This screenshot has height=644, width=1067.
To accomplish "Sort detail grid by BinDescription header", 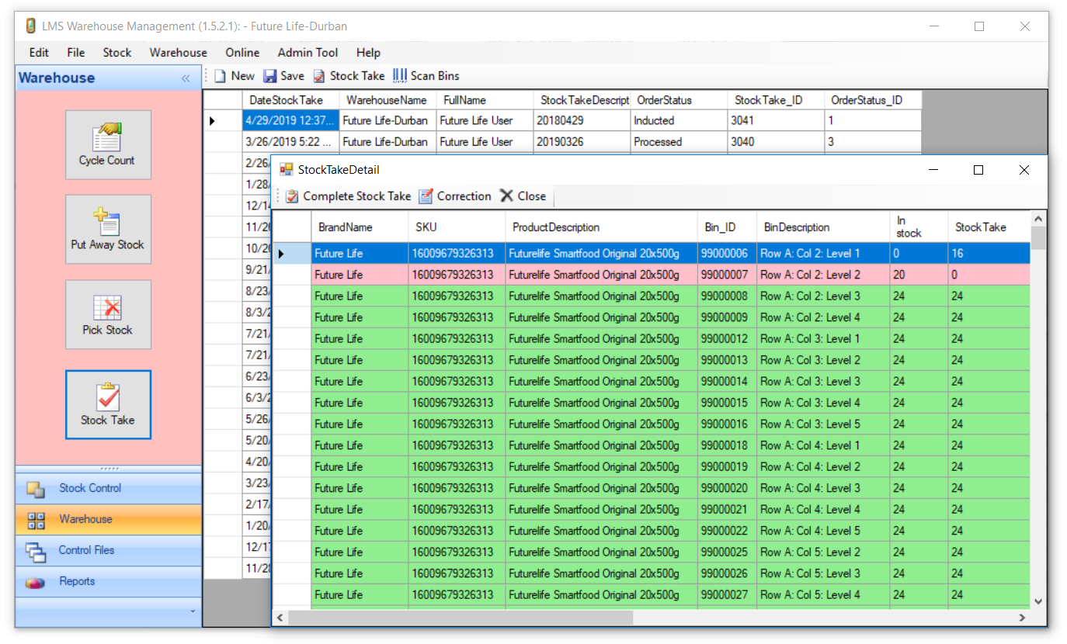I will [823, 227].
